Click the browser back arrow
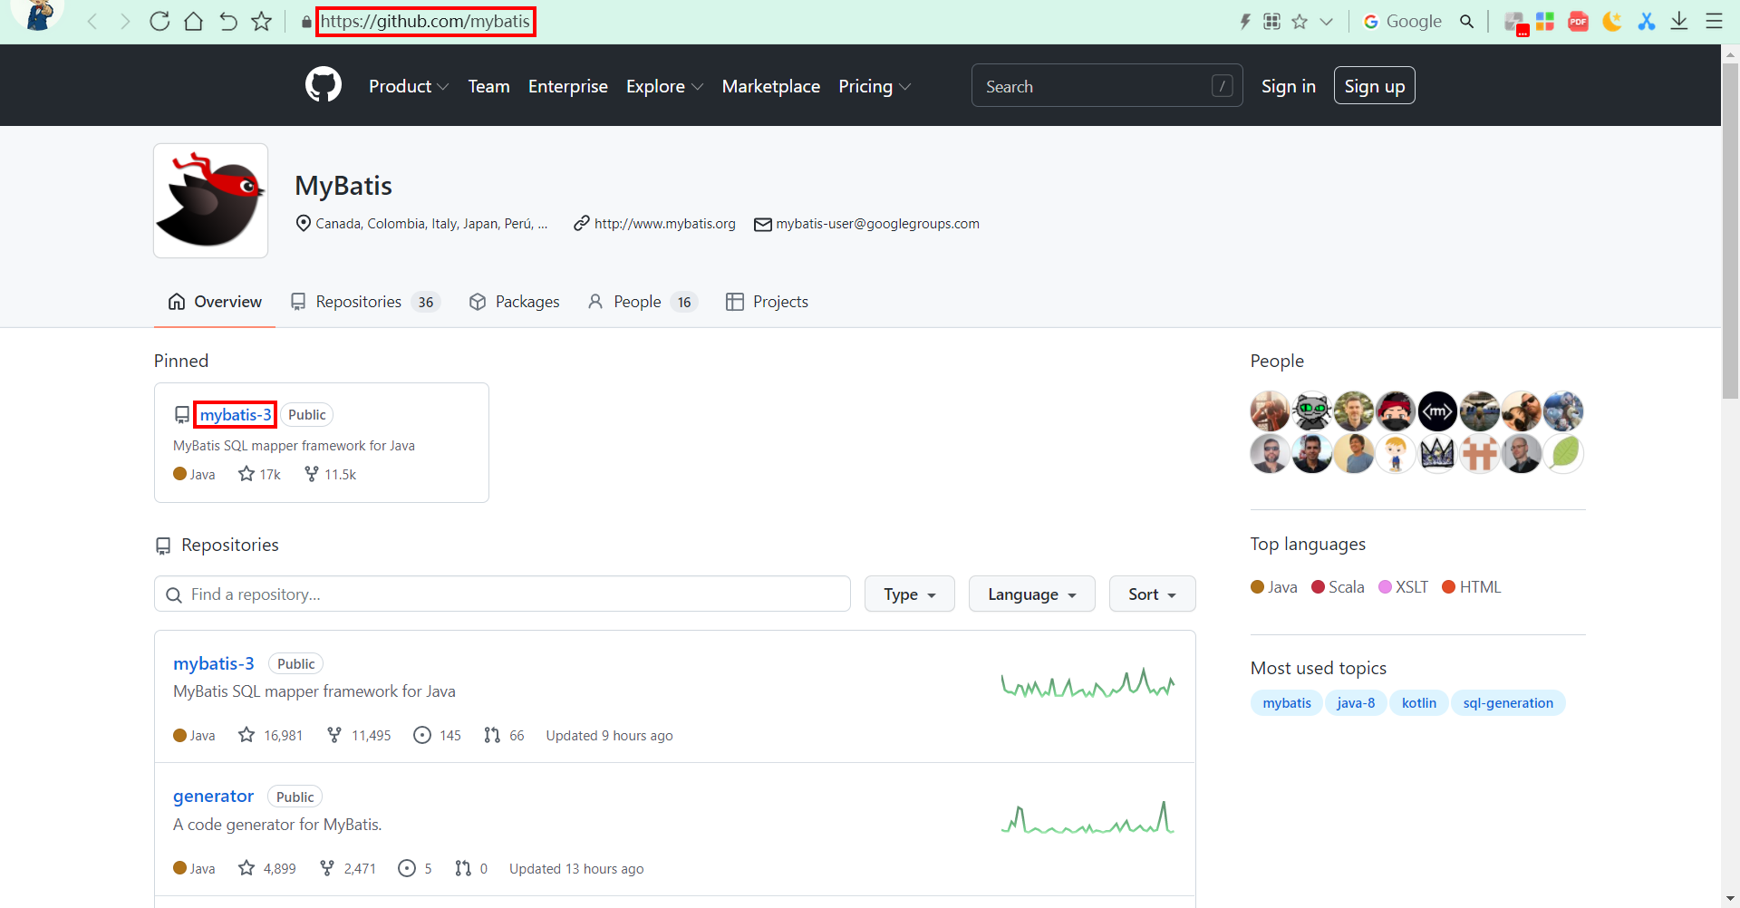The image size is (1740, 908). coord(92,21)
